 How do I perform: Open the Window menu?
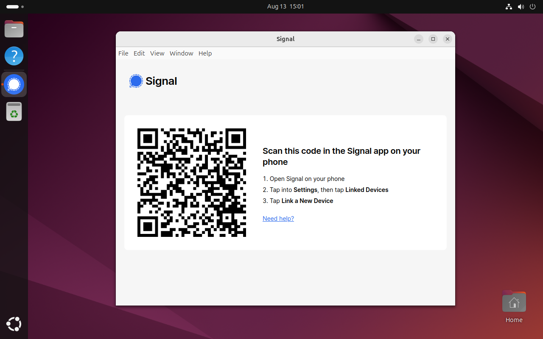pyautogui.click(x=182, y=53)
